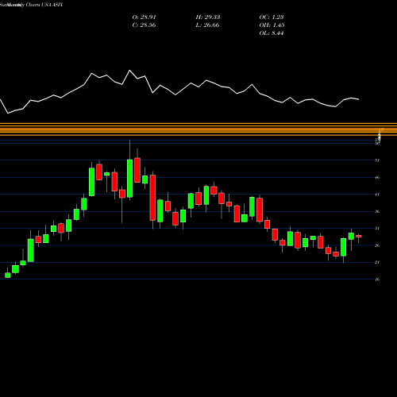Click the 'OL: 8.44' reading
The image size is (397, 397).
tap(272, 33)
